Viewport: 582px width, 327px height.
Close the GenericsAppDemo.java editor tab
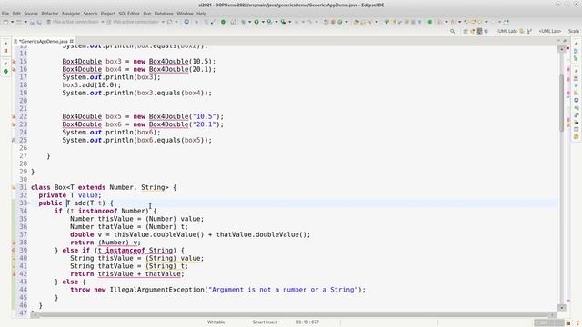click(x=71, y=41)
